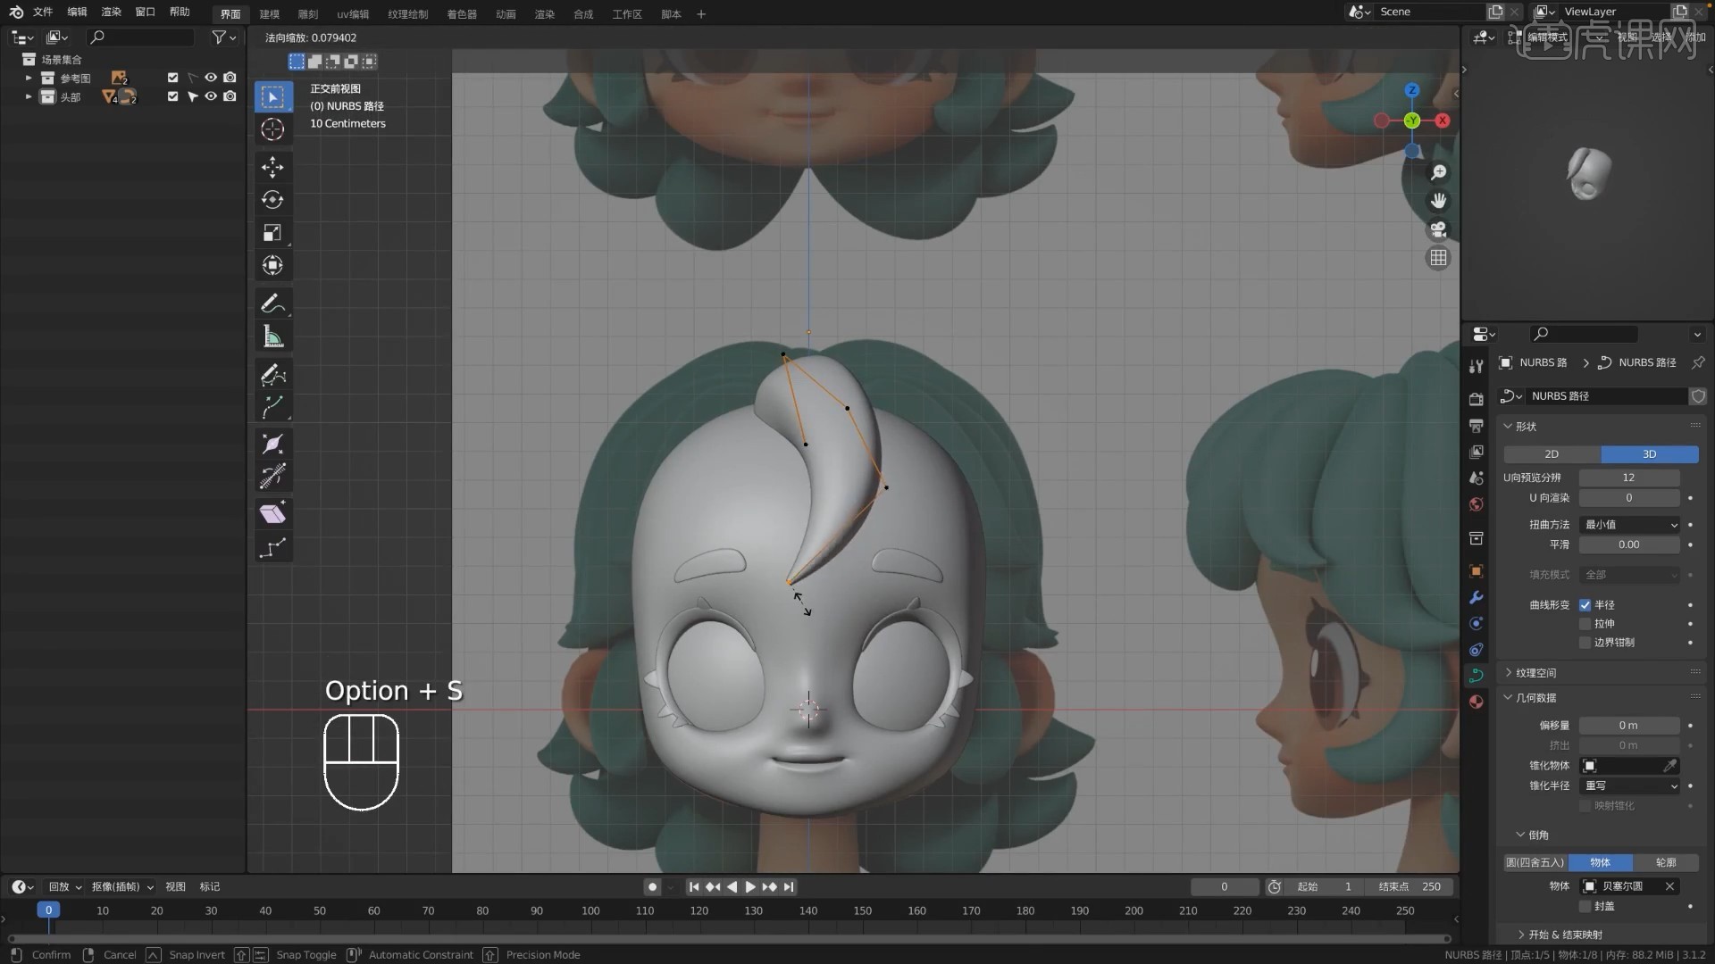Select the Rotate tool
Viewport: 1715px width, 964px height.
click(272, 200)
